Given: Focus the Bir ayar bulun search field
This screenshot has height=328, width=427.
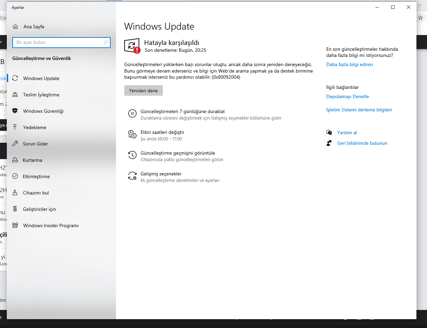Looking at the screenshot, I should [61, 42].
